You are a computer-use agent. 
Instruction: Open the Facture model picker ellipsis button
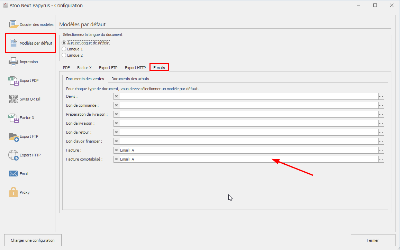point(381,150)
